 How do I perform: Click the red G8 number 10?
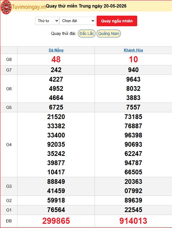pos(133,60)
